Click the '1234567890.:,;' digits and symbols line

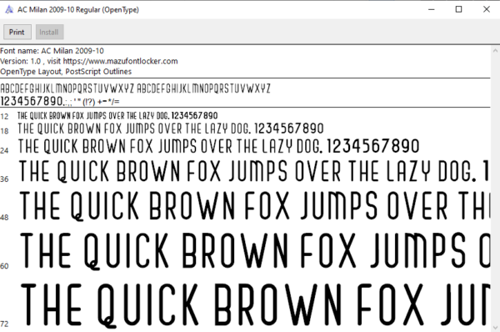coord(60,101)
